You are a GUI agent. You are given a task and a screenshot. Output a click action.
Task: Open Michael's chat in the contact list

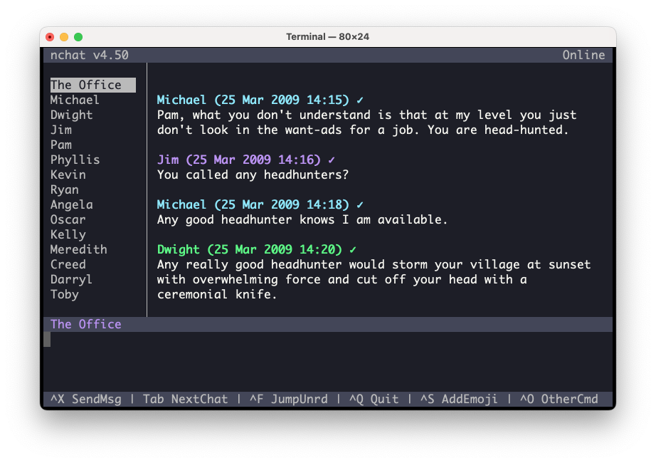[75, 100]
